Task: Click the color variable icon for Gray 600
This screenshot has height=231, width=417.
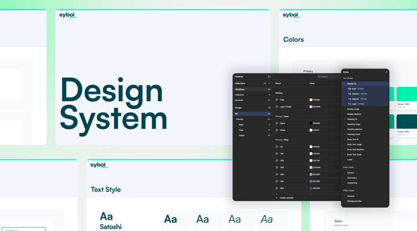Action: click(277, 188)
